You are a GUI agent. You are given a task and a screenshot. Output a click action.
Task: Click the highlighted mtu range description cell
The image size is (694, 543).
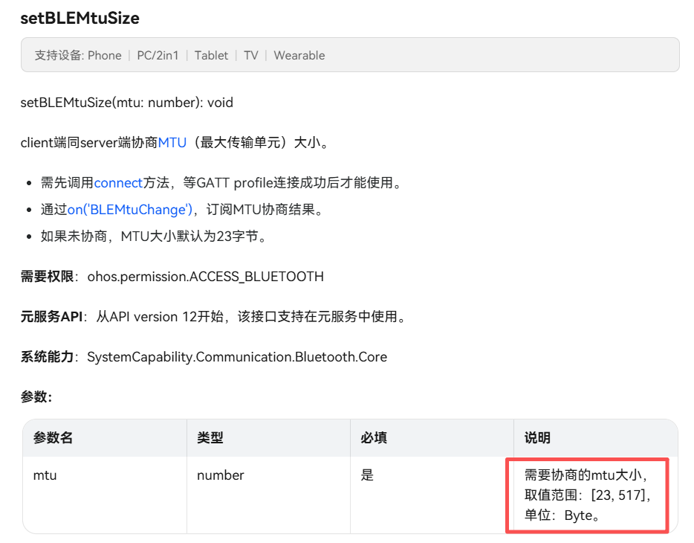click(x=587, y=495)
